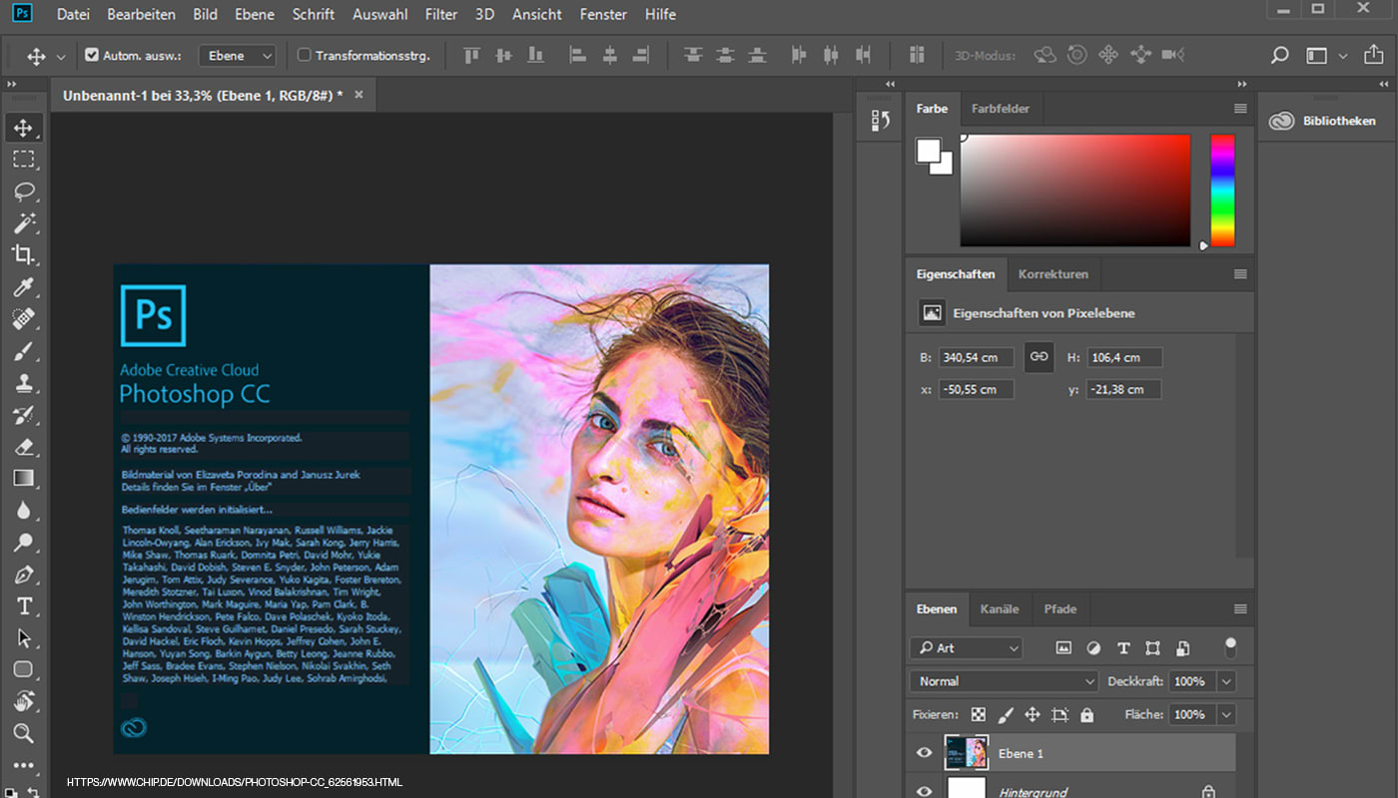Select the Clone Stamp tool
1398x798 pixels.
25,382
